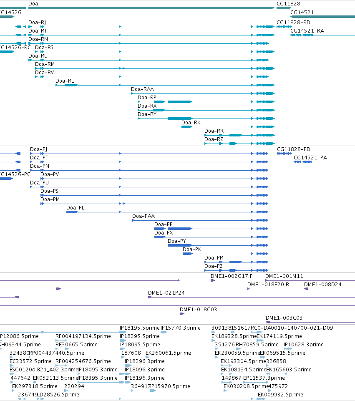Click the DME1-021P24 clone label

pyautogui.click(x=166, y=293)
